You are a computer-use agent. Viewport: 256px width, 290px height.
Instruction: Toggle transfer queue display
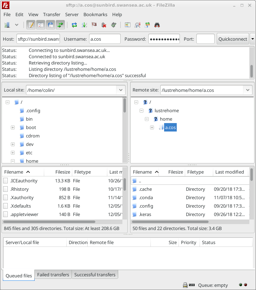60,25
